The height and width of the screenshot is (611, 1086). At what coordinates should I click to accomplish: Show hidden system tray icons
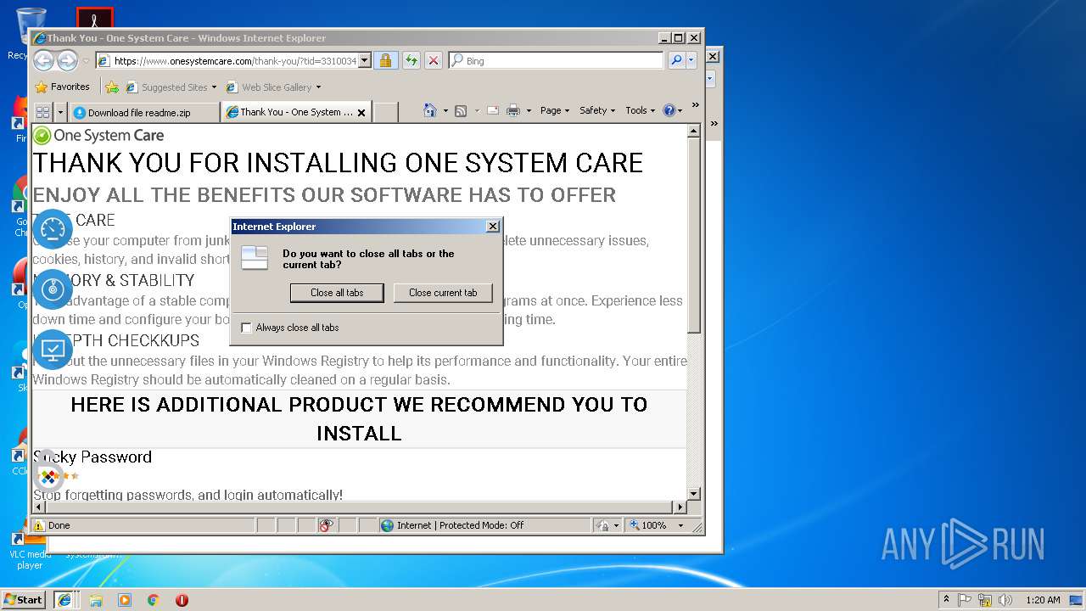pos(946,600)
